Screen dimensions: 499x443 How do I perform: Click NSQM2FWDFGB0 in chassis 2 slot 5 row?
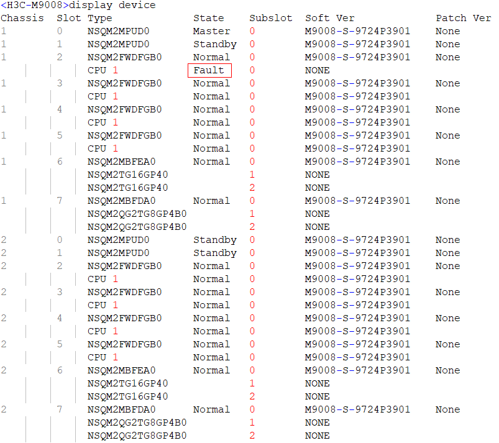pyautogui.click(x=125, y=344)
